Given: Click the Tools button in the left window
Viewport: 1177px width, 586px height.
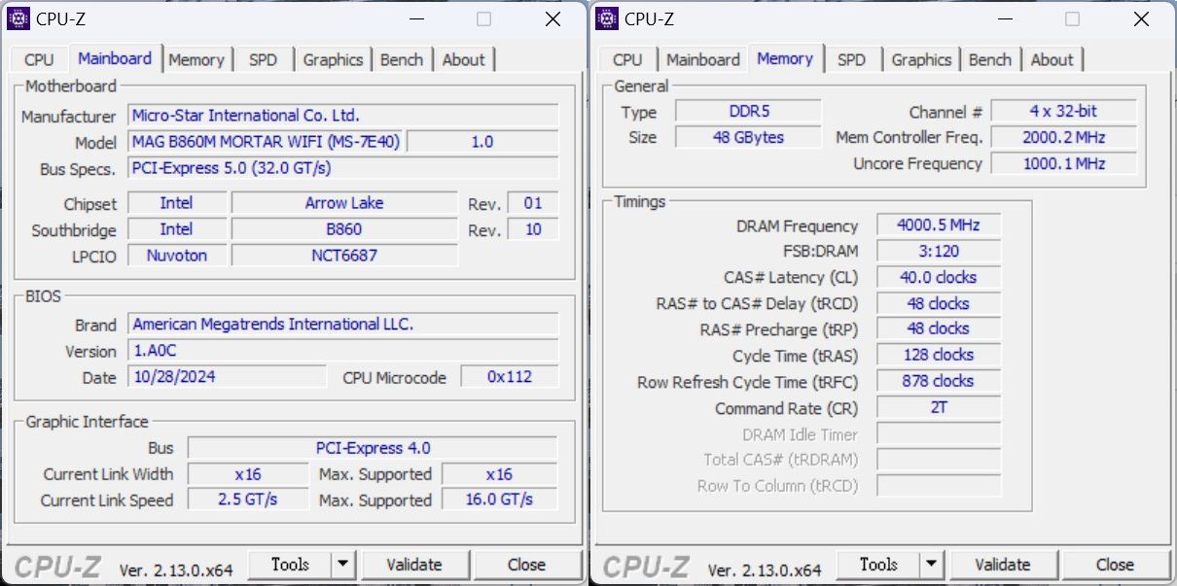Looking at the screenshot, I should click(290, 565).
